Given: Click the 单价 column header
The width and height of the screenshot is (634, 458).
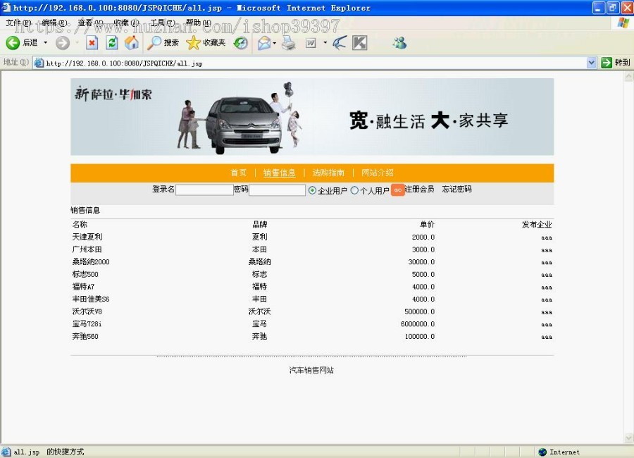Looking at the screenshot, I should (x=427, y=225).
